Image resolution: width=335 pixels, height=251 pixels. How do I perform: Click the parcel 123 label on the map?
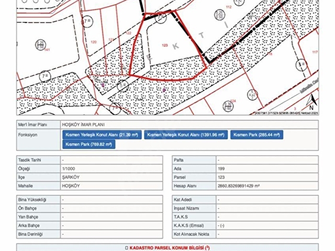coord(165,45)
